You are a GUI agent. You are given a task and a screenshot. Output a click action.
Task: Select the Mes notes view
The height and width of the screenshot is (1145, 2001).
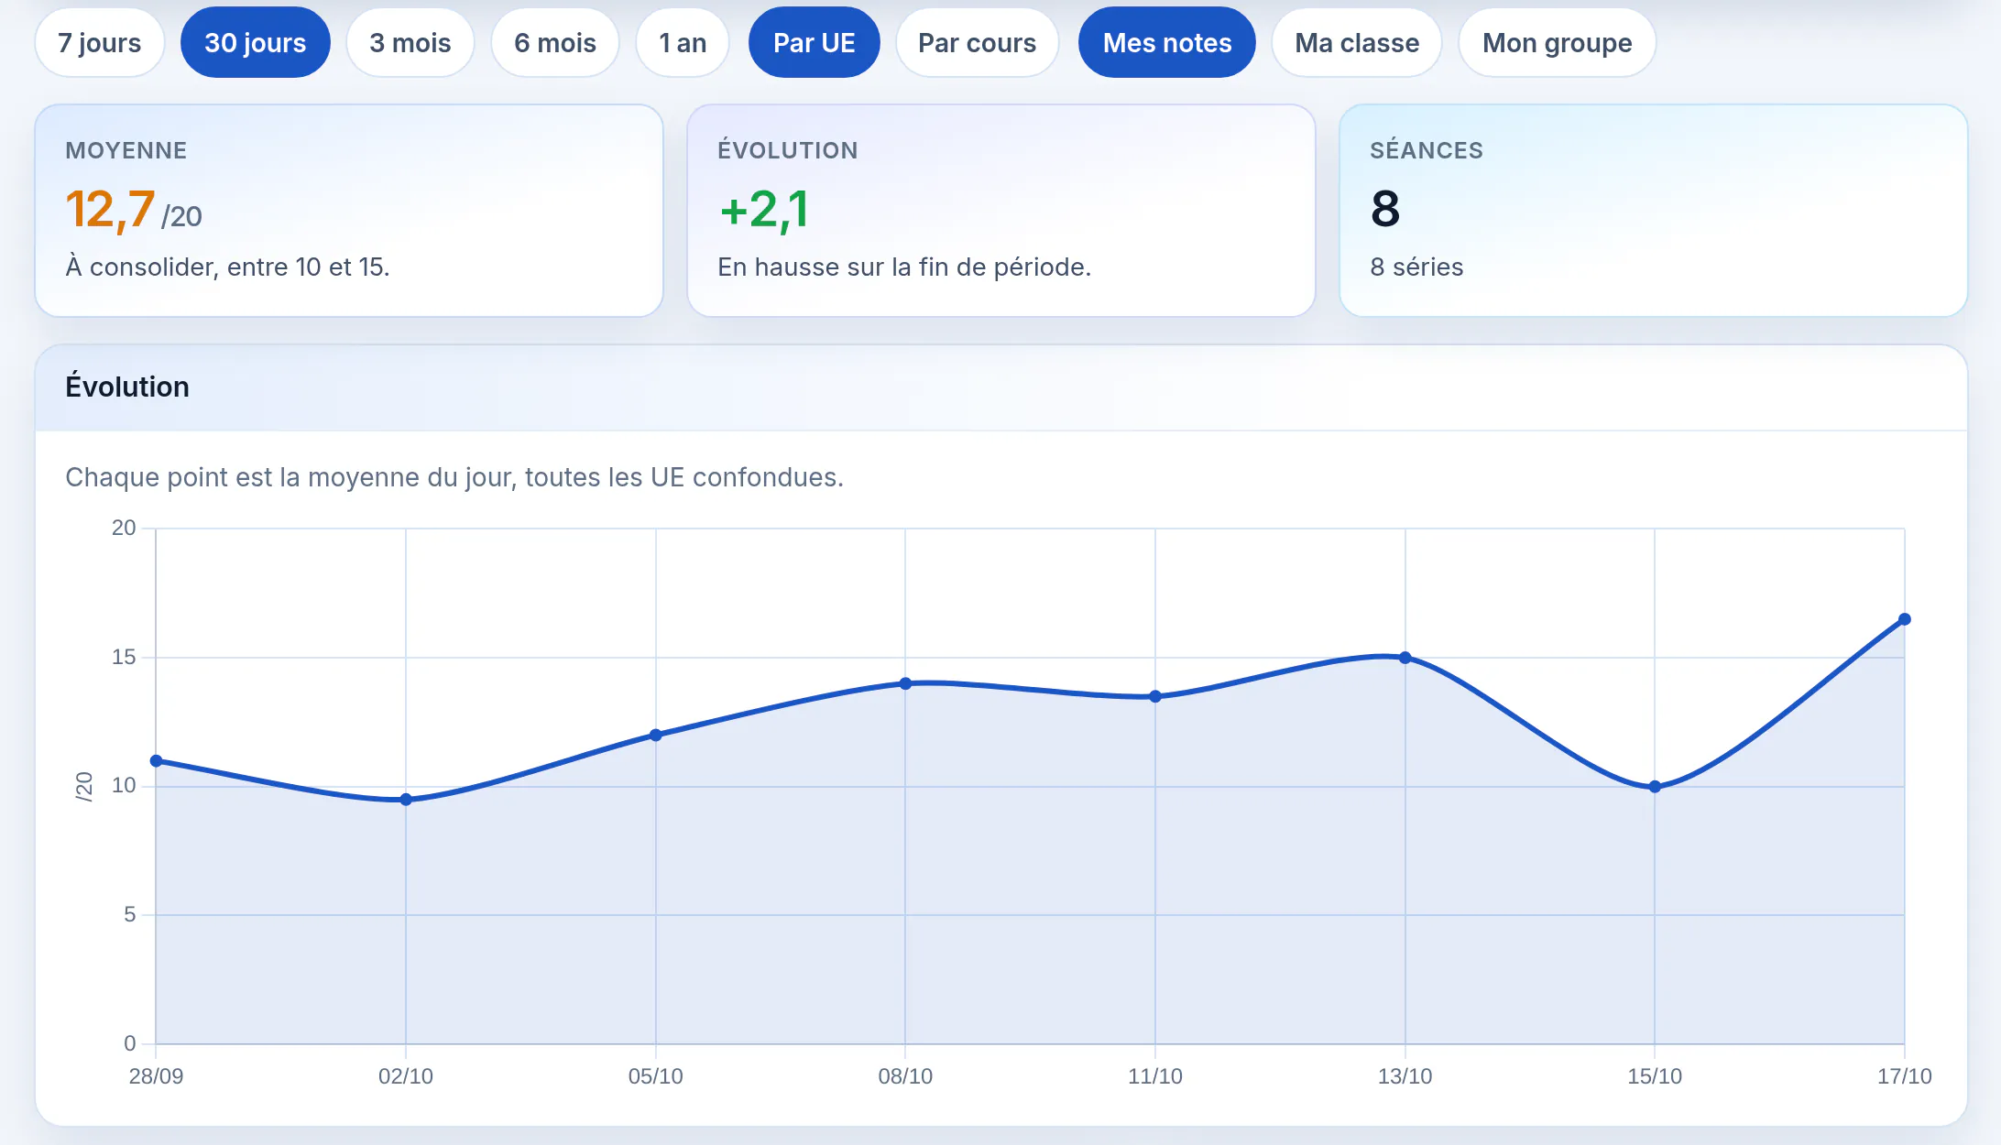[1167, 43]
